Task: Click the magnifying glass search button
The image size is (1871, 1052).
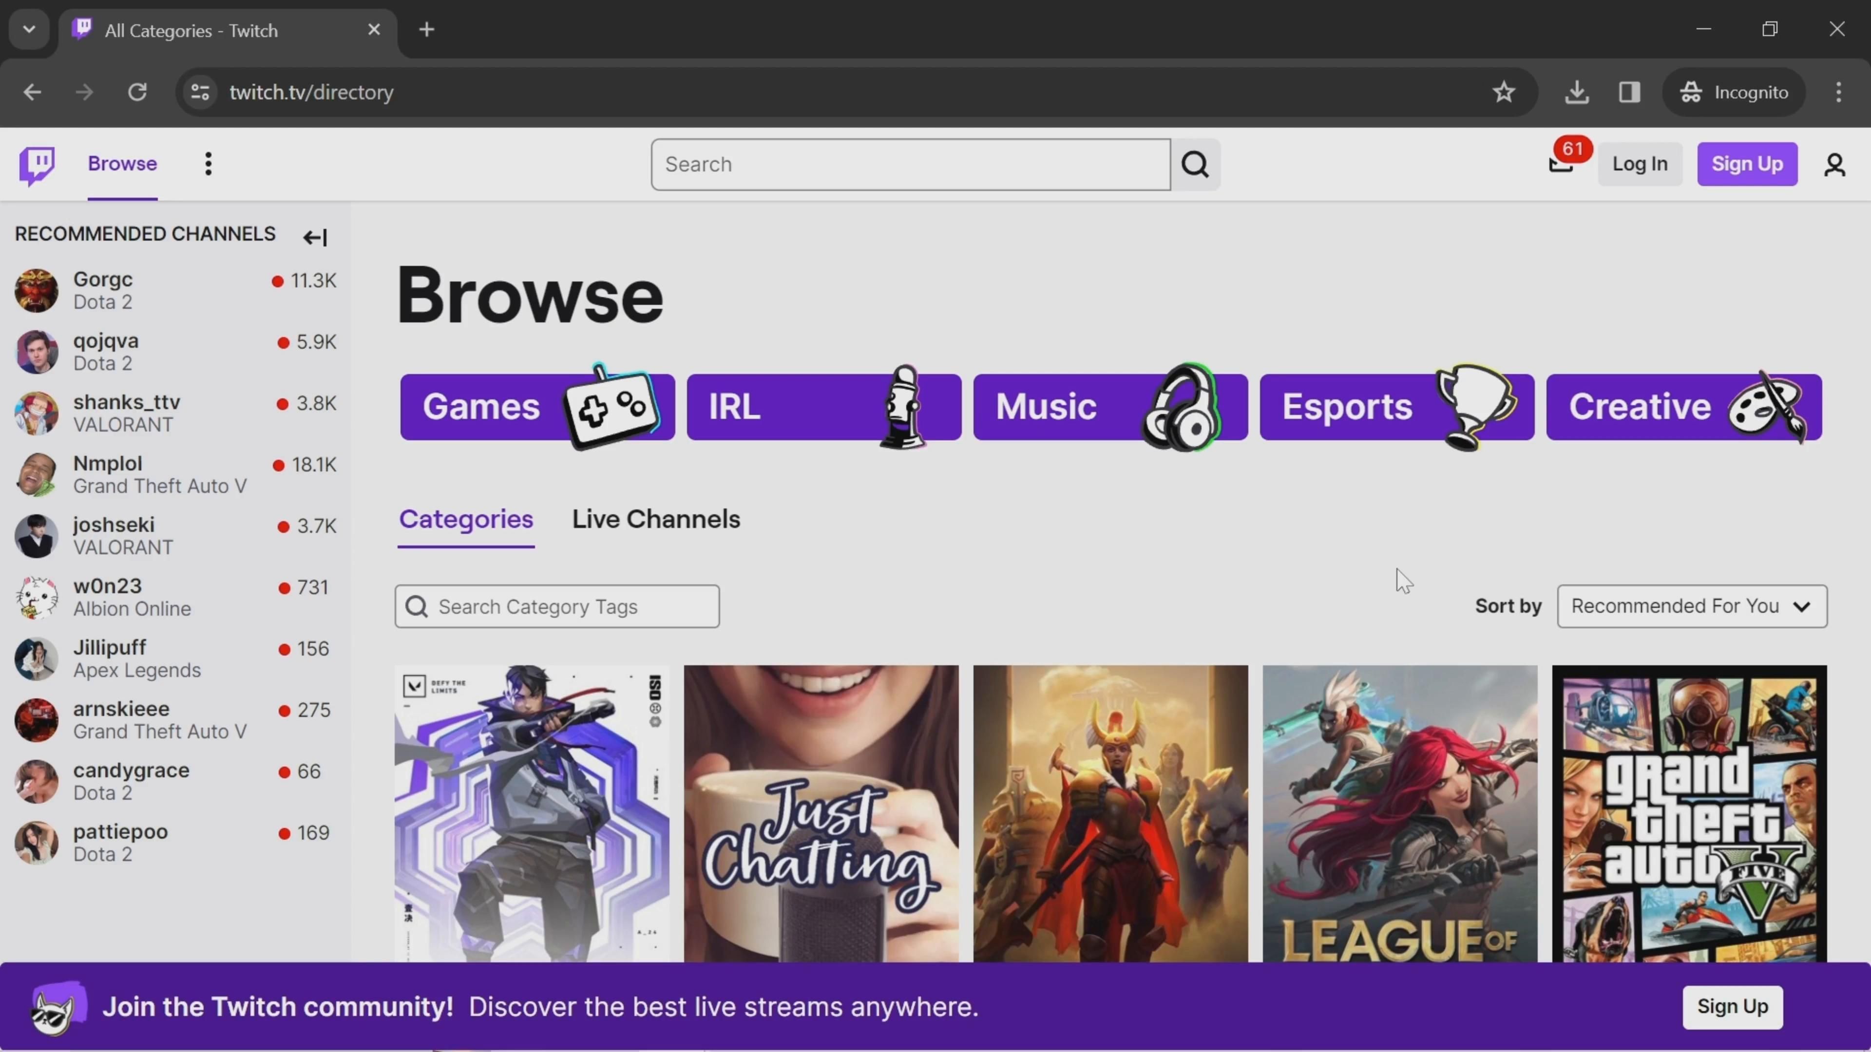Action: [x=1195, y=165]
